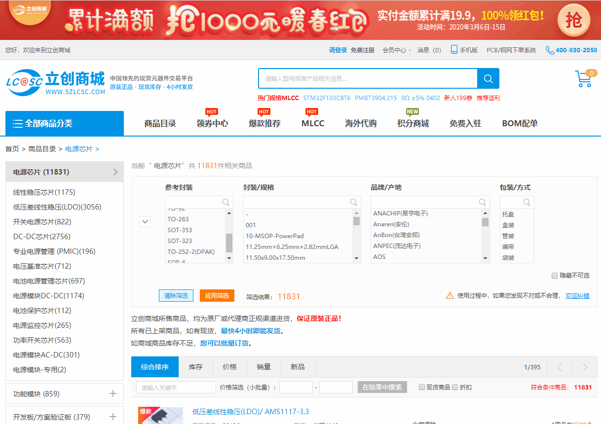Toggle filter panel collapse chevron
The width and height of the screenshot is (601, 424).
click(145, 221)
